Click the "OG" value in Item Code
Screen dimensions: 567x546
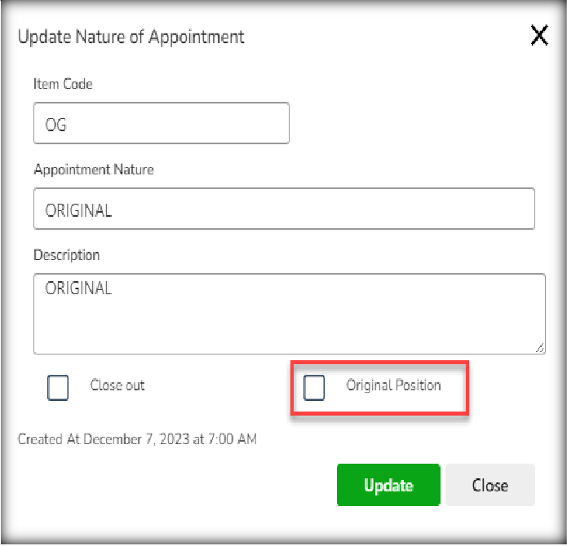pyautogui.click(x=56, y=124)
